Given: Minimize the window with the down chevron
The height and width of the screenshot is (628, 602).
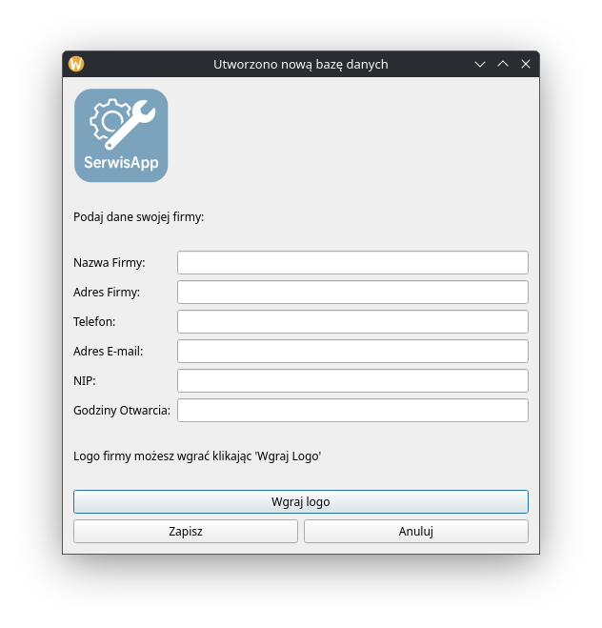Looking at the screenshot, I should point(481,65).
